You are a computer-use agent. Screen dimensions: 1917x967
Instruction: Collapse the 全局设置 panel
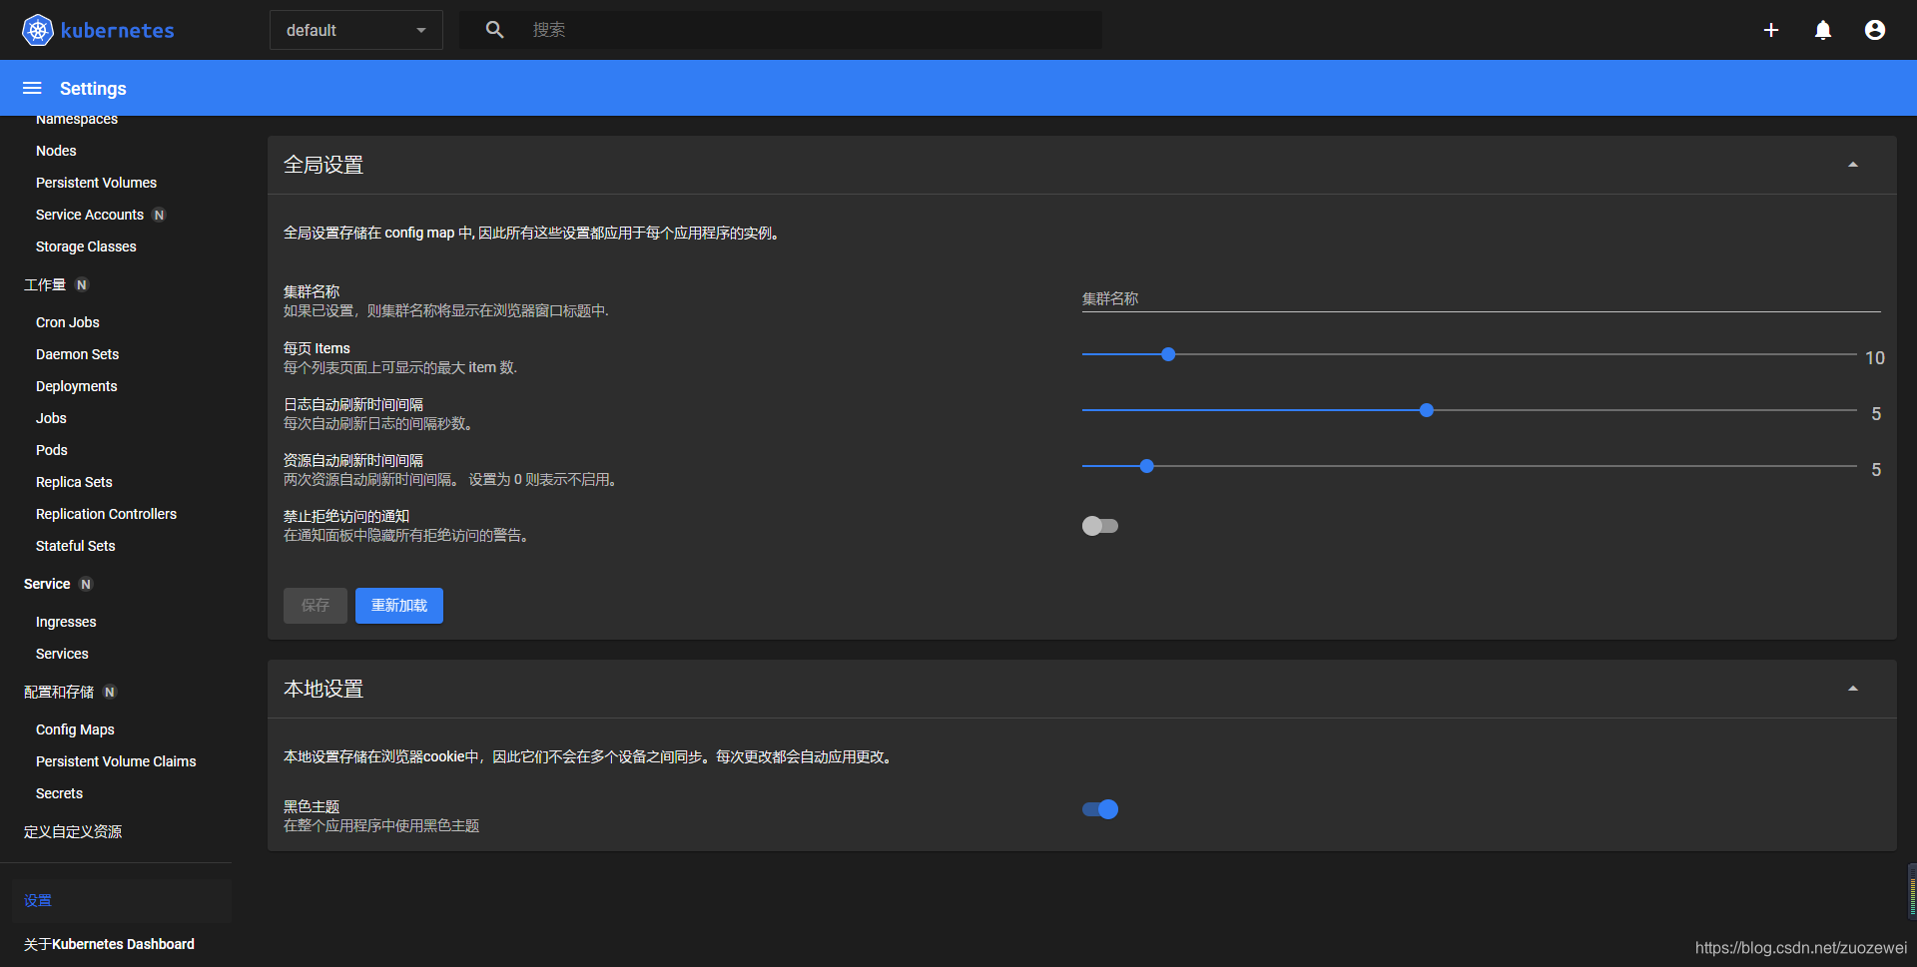tap(1853, 165)
